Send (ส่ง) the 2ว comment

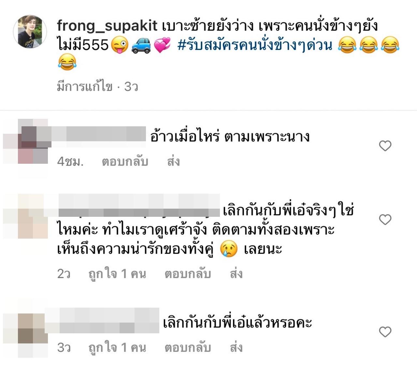click(236, 274)
